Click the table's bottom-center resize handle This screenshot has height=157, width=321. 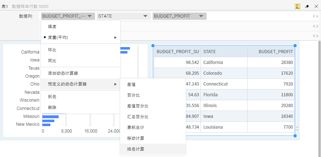pyautogui.click(x=224, y=136)
